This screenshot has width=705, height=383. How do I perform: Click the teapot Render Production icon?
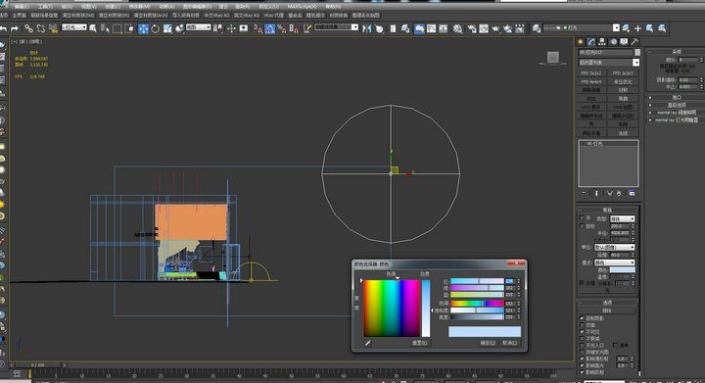495,28
